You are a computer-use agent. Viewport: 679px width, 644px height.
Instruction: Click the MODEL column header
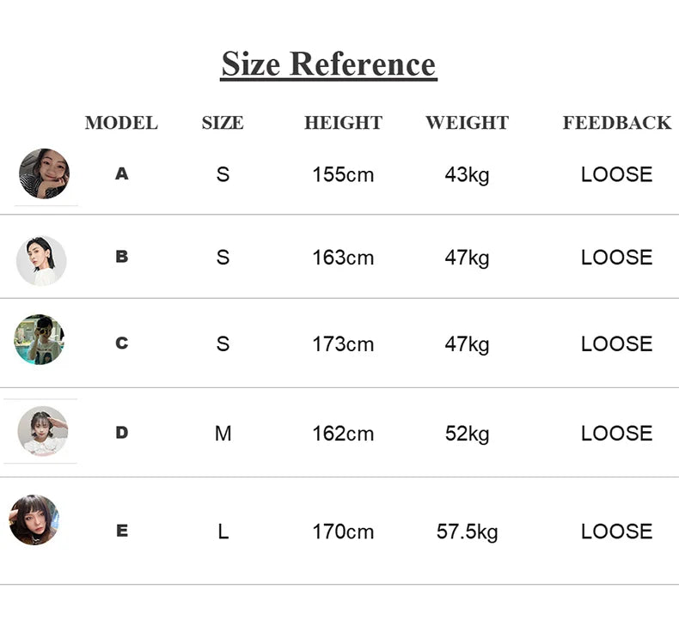tap(121, 123)
